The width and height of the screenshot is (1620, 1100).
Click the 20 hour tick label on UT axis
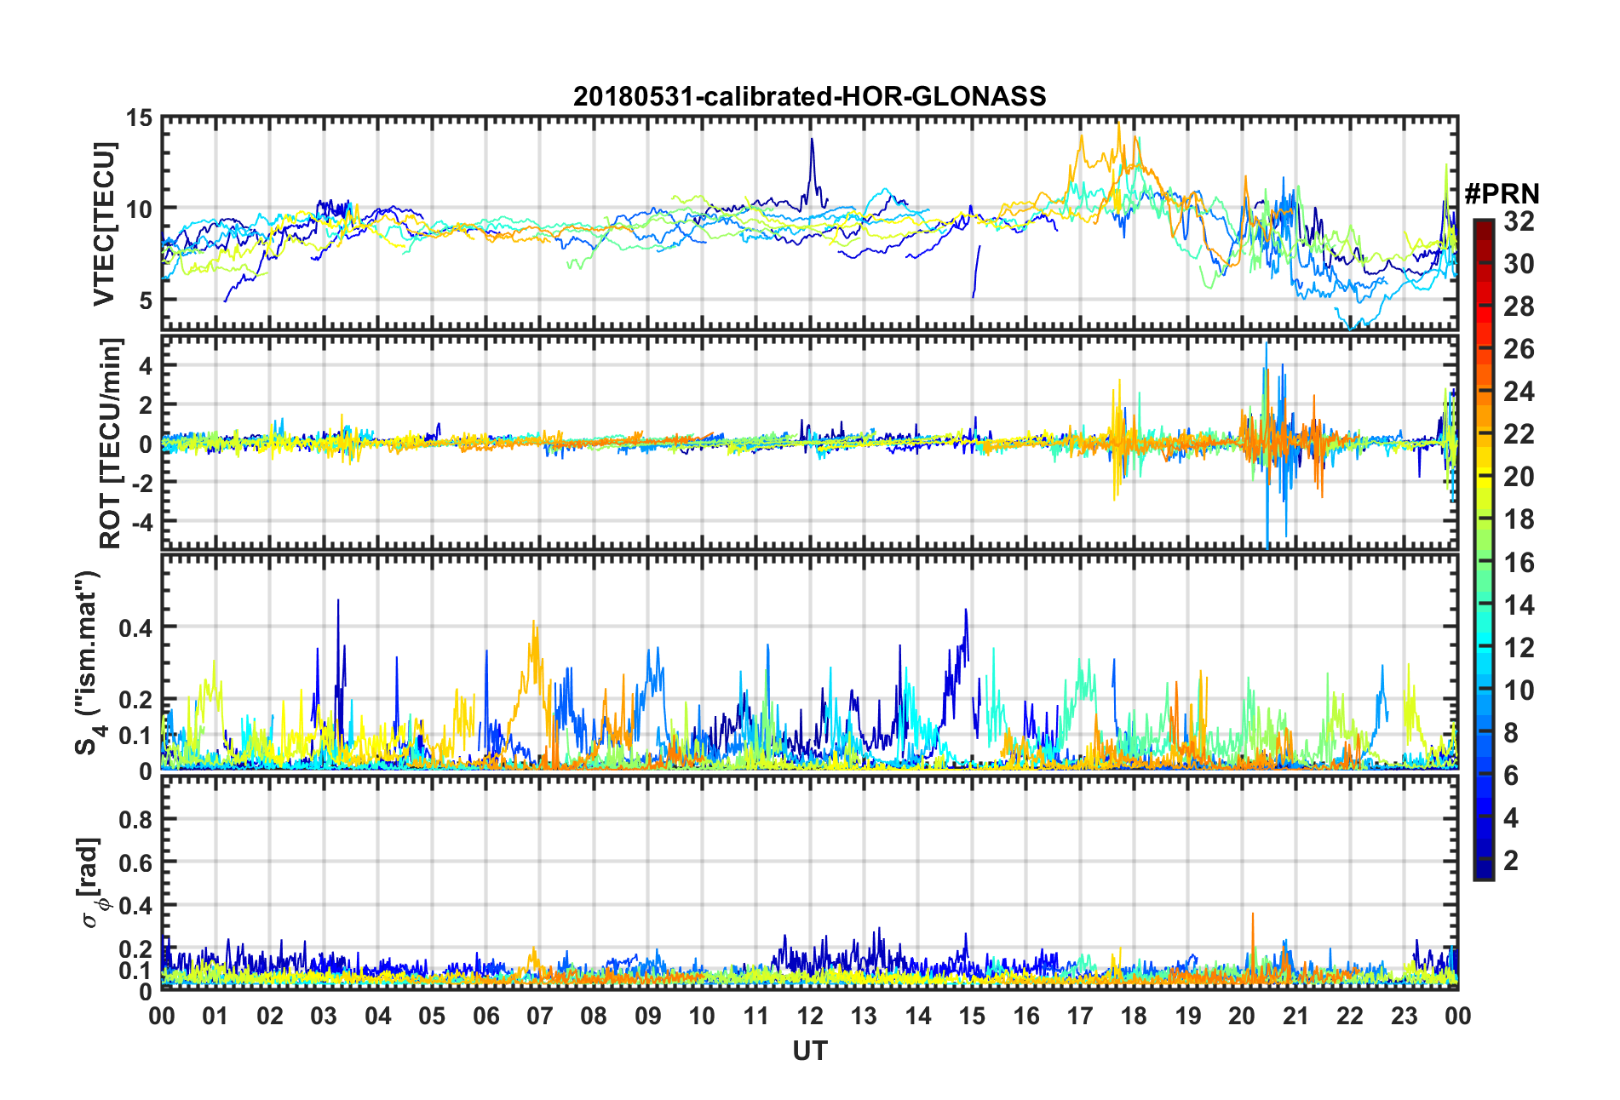point(1242,1017)
